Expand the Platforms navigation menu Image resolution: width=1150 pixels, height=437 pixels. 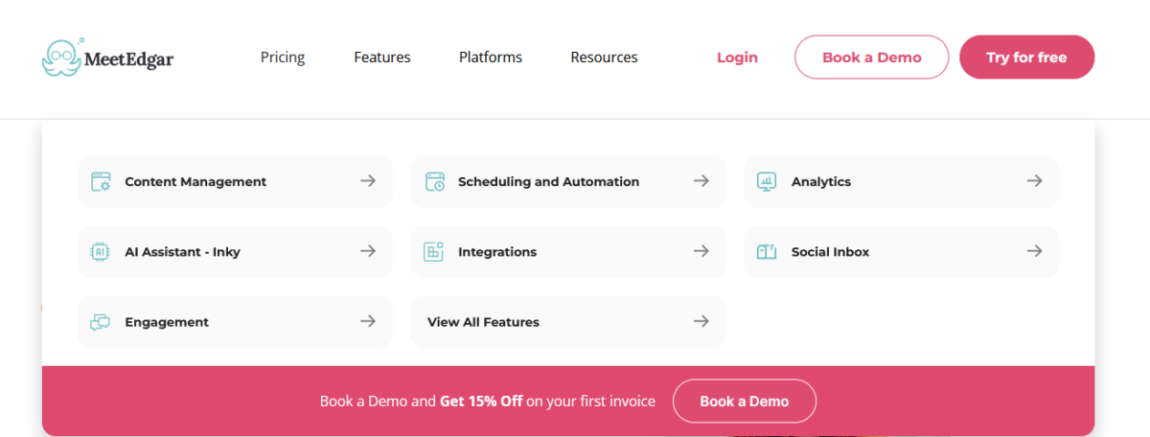[491, 57]
